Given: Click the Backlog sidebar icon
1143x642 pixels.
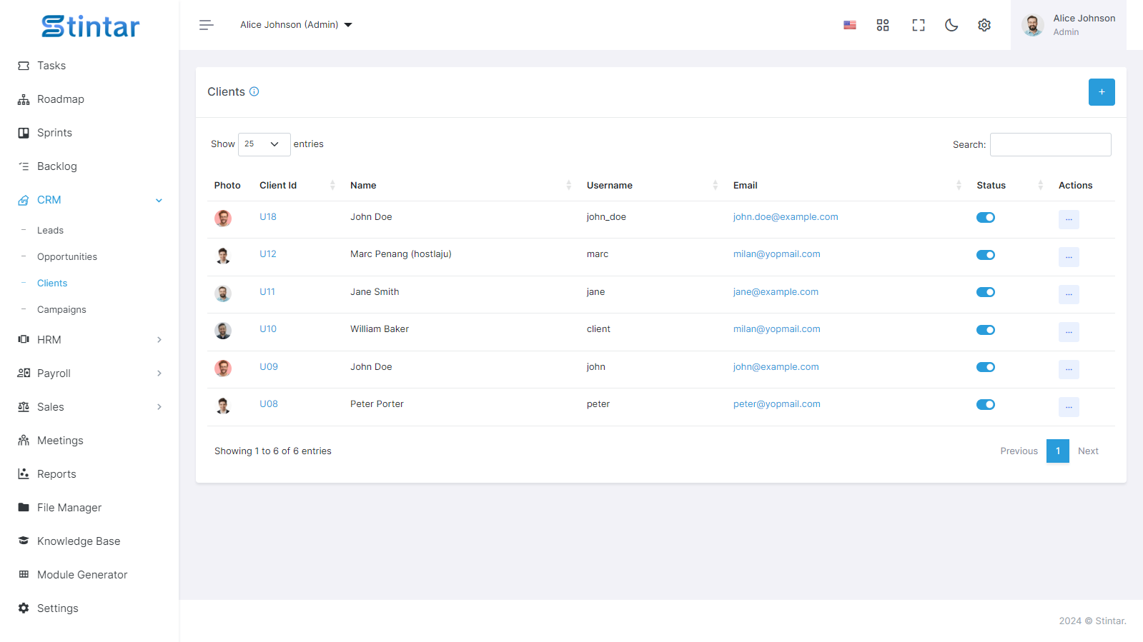Looking at the screenshot, I should tap(24, 166).
